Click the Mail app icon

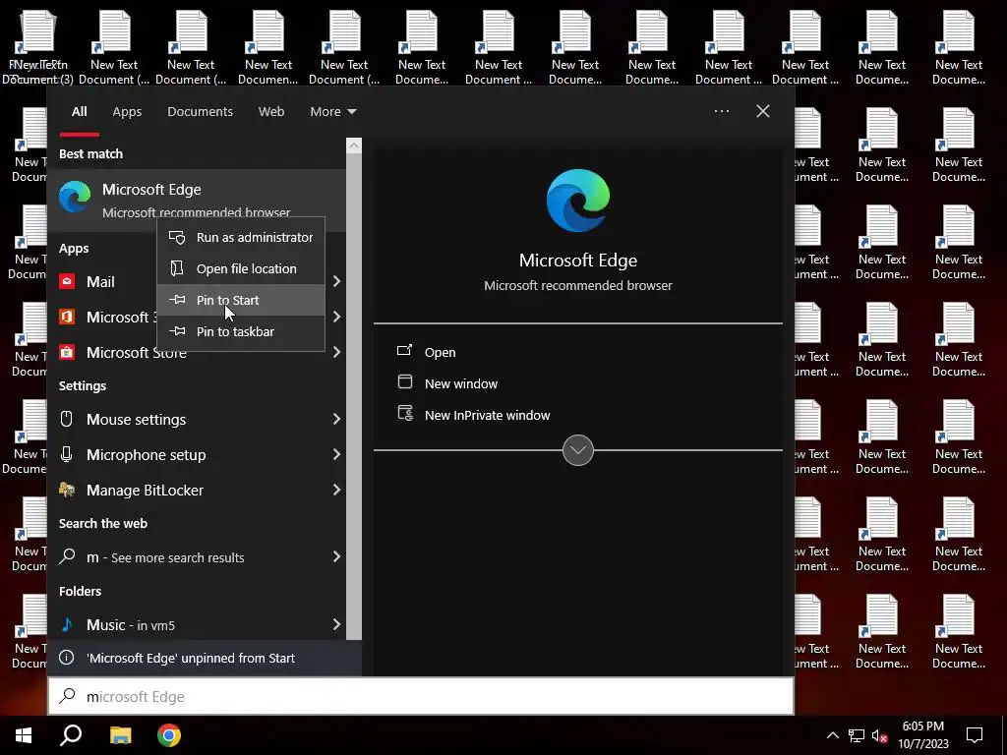point(67,281)
